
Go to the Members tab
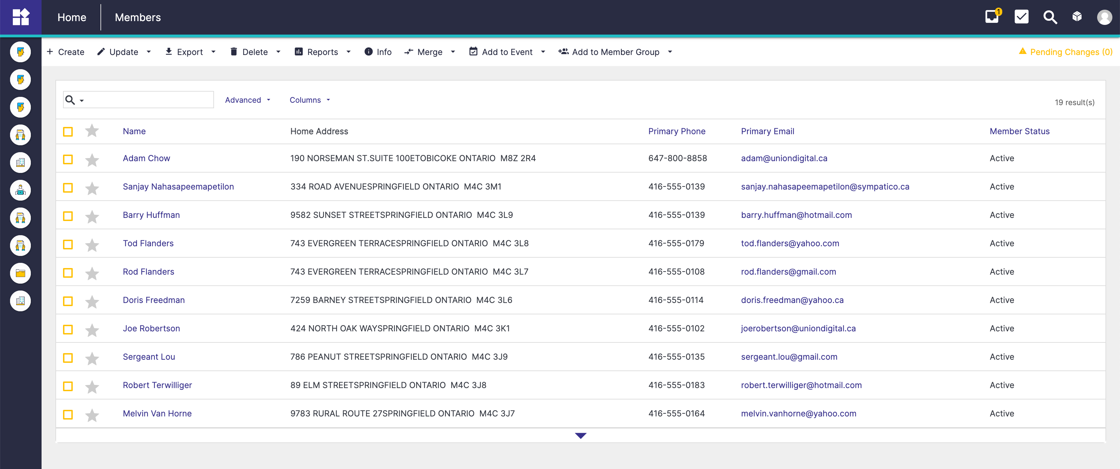pos(137,17)
